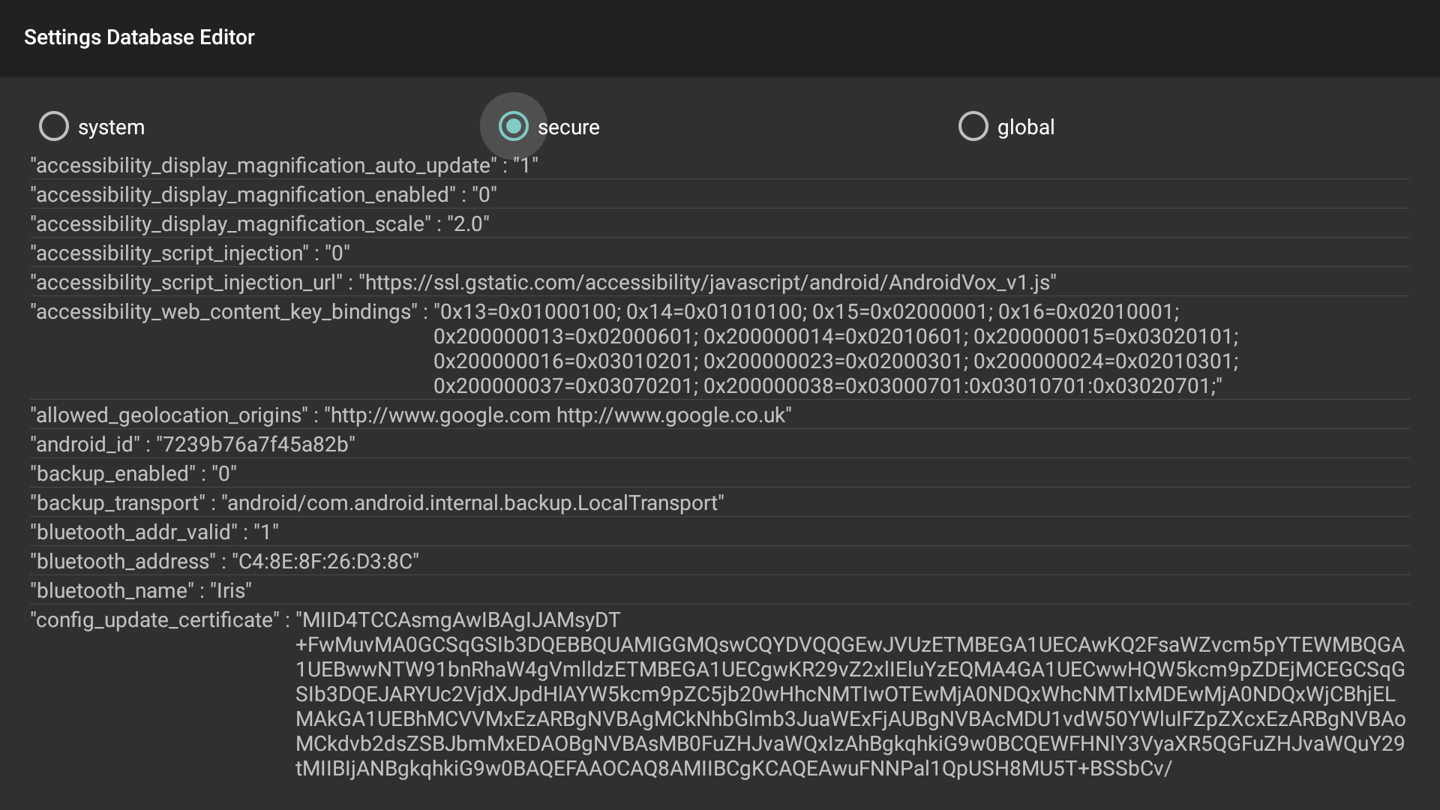Select the global radio button
Image resolution: width=1440 pixels, height=810 pixels.
(x=973, y=127)
